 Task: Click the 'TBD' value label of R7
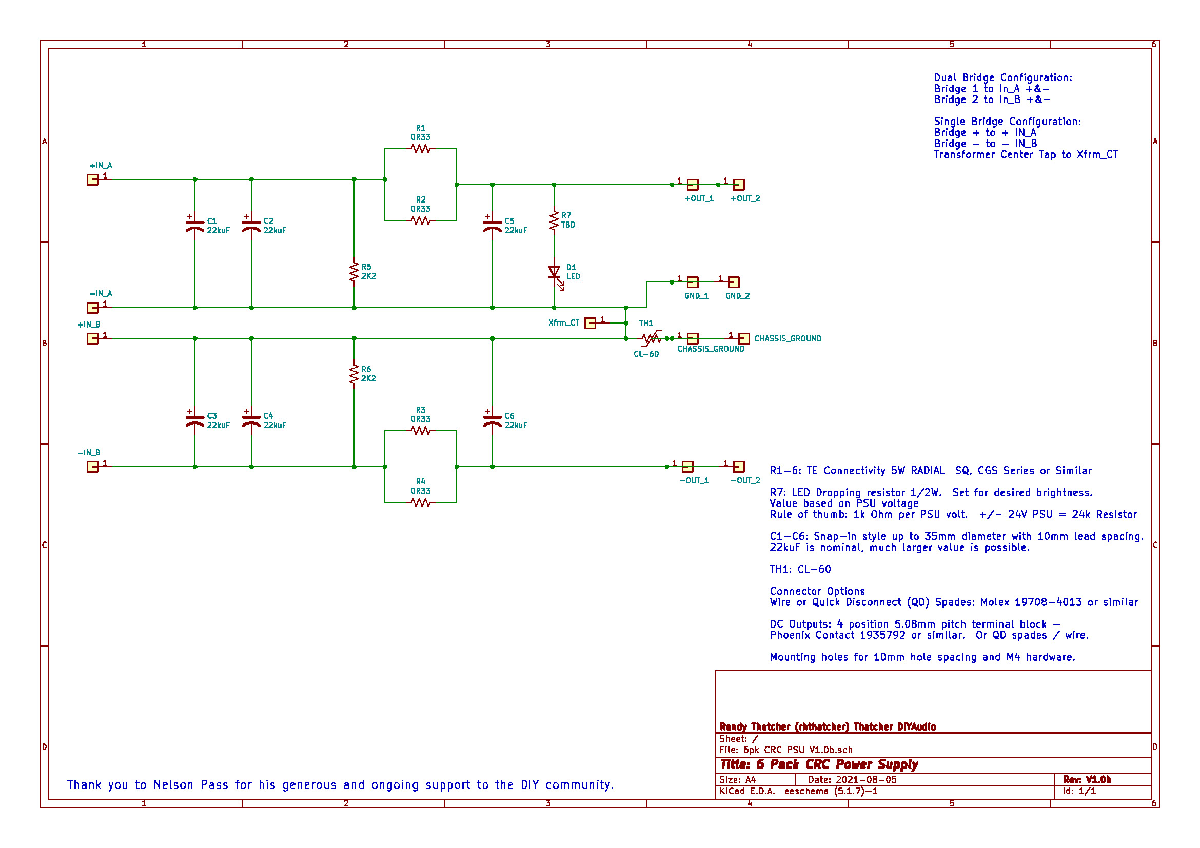568,225
